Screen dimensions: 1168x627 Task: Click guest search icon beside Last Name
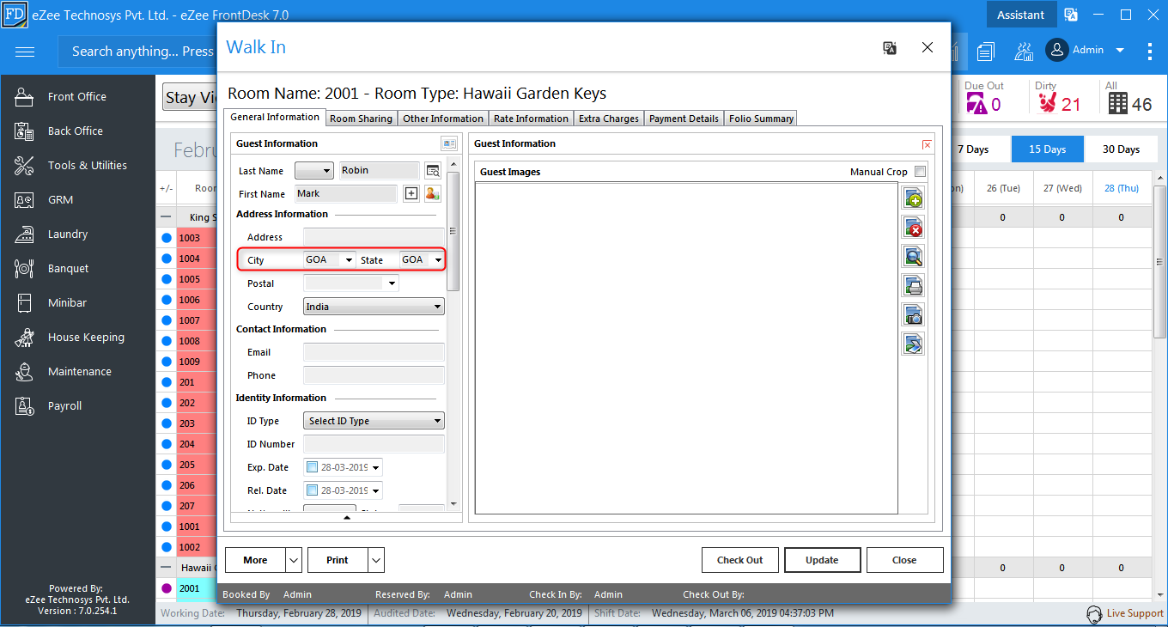pos(432,171)
